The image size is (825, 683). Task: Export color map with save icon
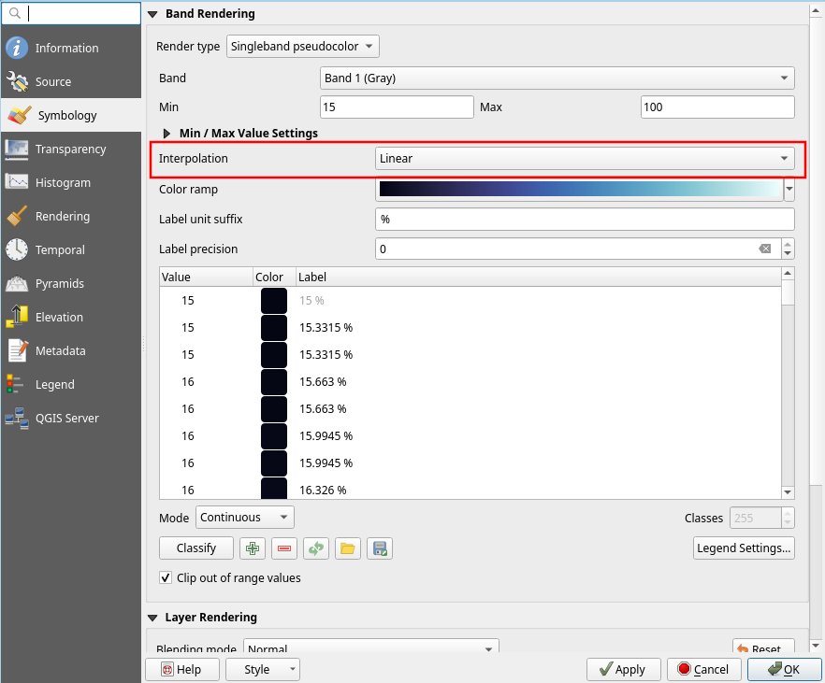click(380, 548)
